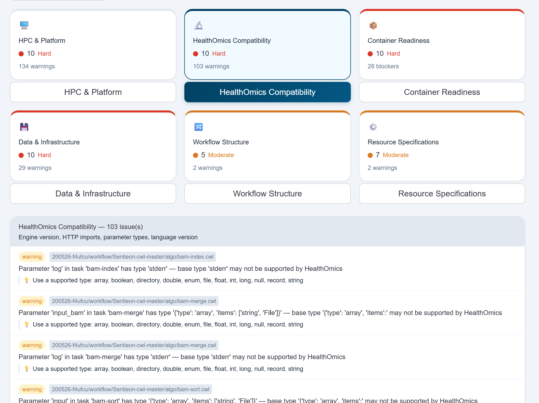Click warning badge of bam-merge 'input_bam' issue
The image size is (539, 403).
point(32,301)
